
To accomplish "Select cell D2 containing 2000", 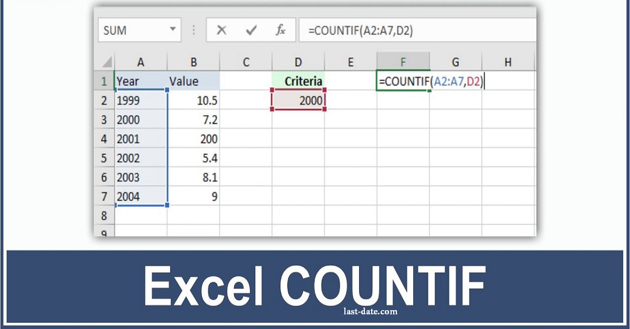I will [298, 100].
